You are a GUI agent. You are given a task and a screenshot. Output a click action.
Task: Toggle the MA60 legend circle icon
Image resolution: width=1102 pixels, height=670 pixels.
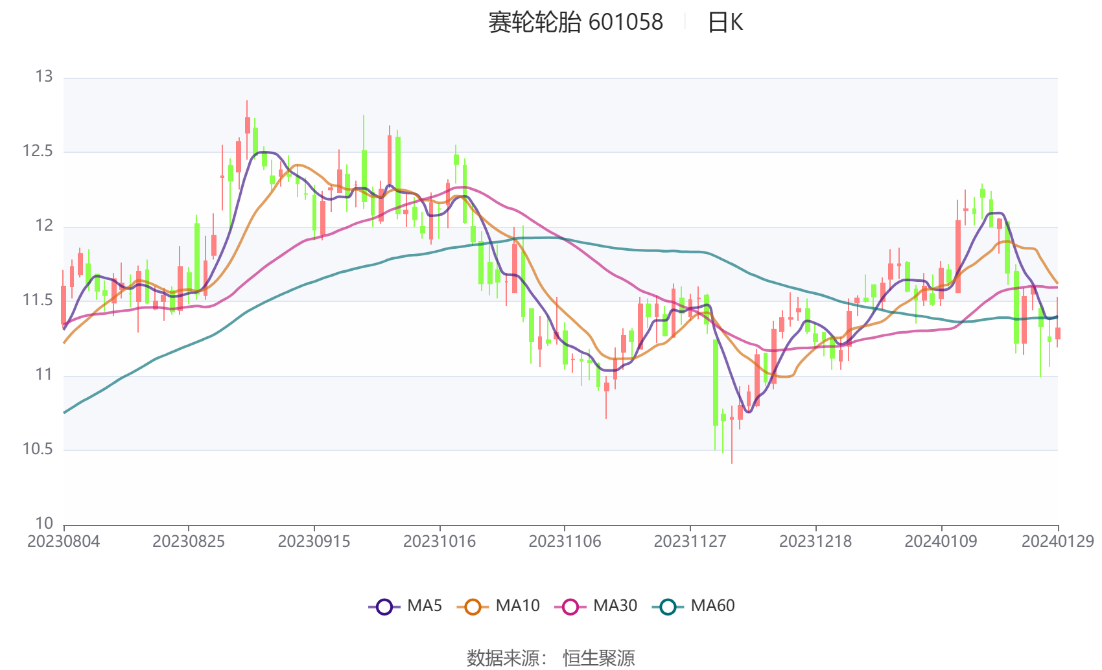(668, 607)
